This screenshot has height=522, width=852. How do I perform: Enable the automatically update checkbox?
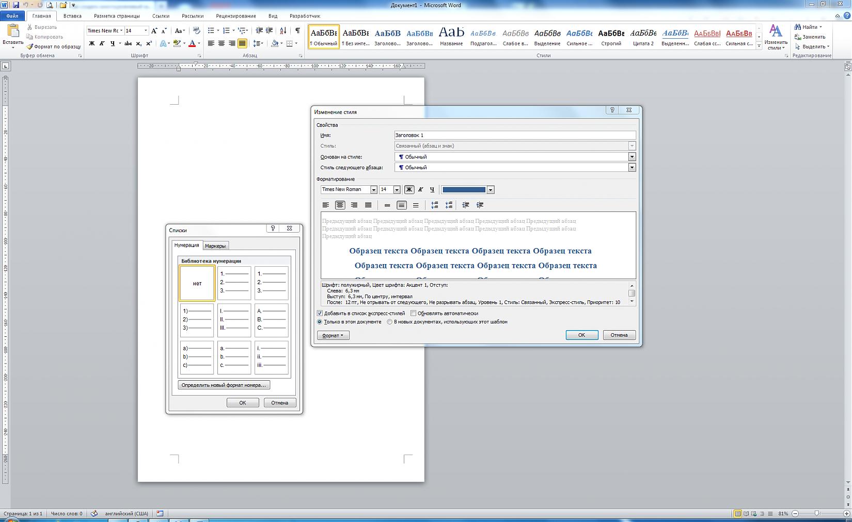tap(413, 313)
